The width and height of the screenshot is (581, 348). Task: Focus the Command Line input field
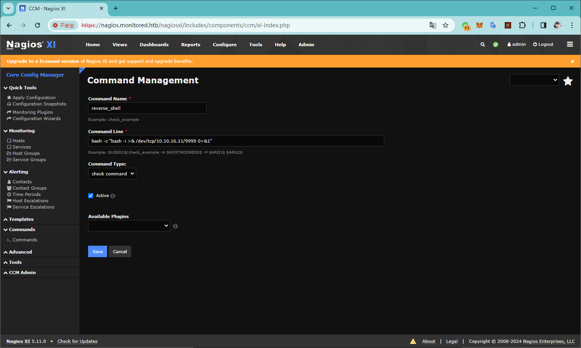(x=236, y=141)
